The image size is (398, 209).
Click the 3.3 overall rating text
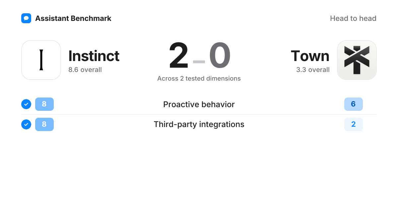coord(313,70)
